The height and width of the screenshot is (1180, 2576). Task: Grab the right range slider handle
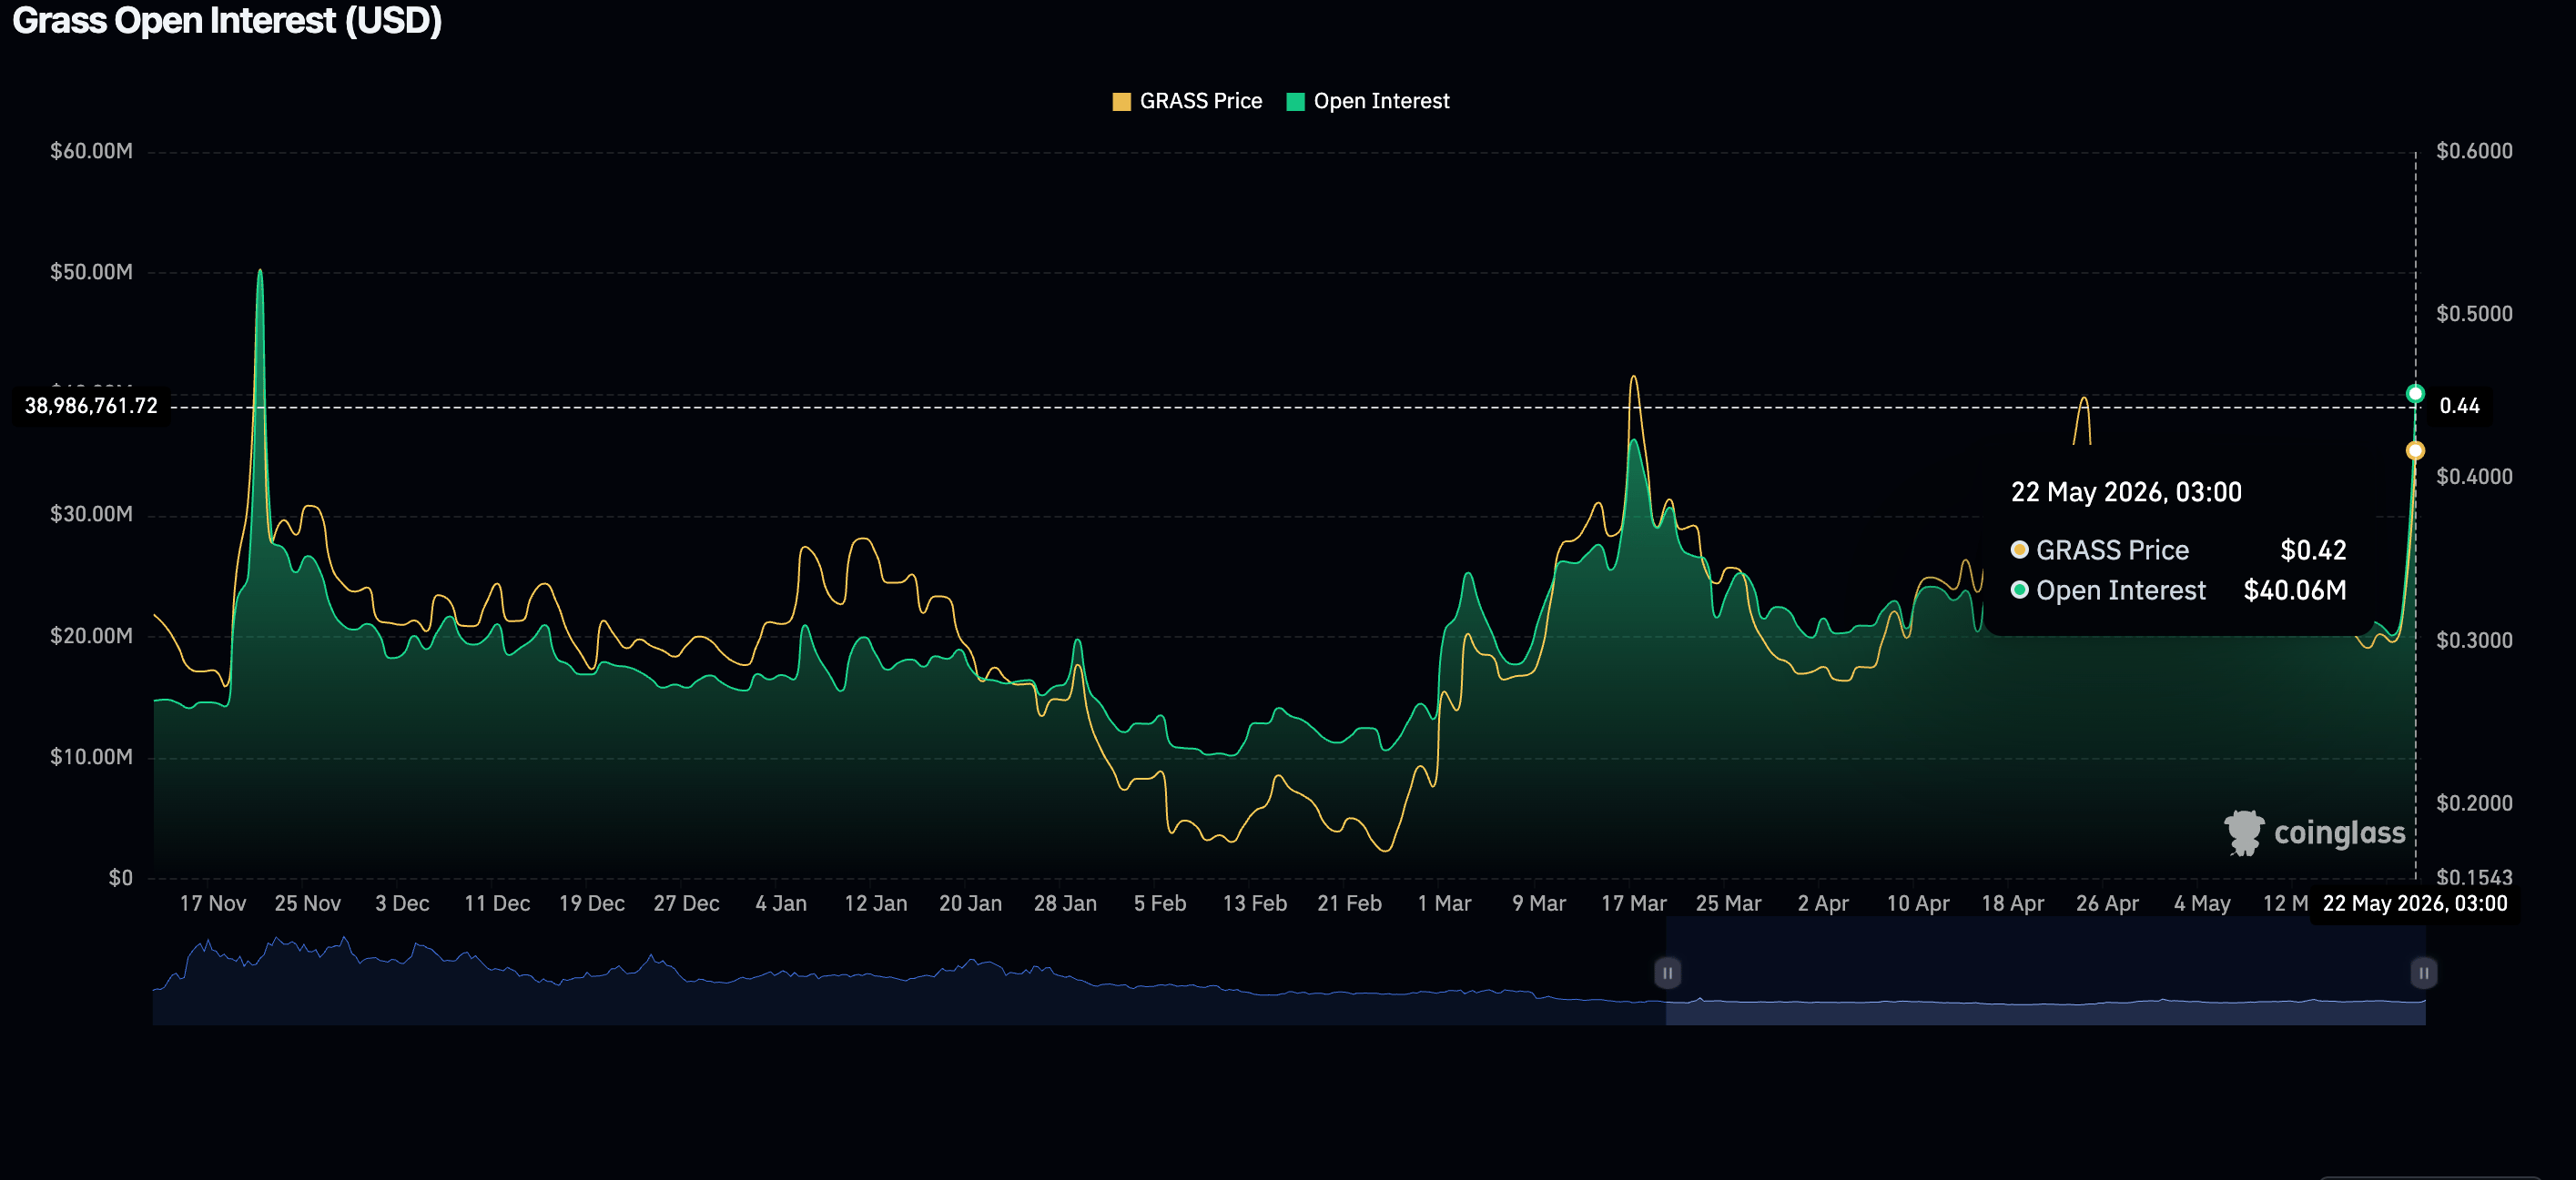tap(2423, 973)
